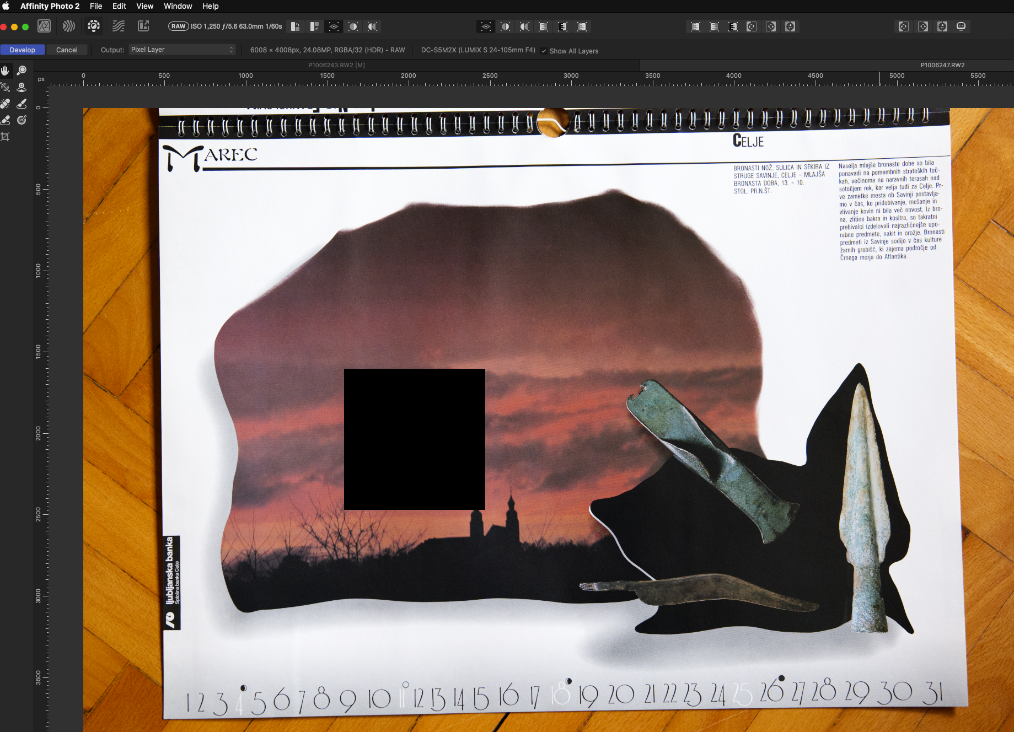This screenshot has width=1014, height=732.
Task: Open the Tone Mapping persona
Action: pyautogui.click(x=119, y=26)
